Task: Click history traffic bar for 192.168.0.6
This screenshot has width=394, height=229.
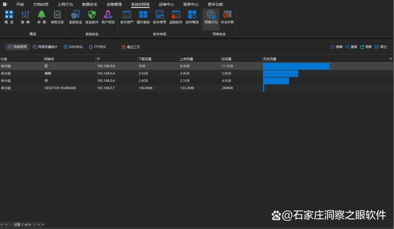Action: click(x=276, y=81)
